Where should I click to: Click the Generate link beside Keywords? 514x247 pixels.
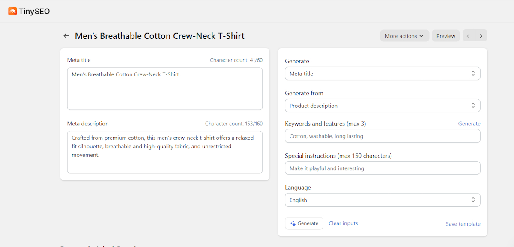(x=469, y=123)
